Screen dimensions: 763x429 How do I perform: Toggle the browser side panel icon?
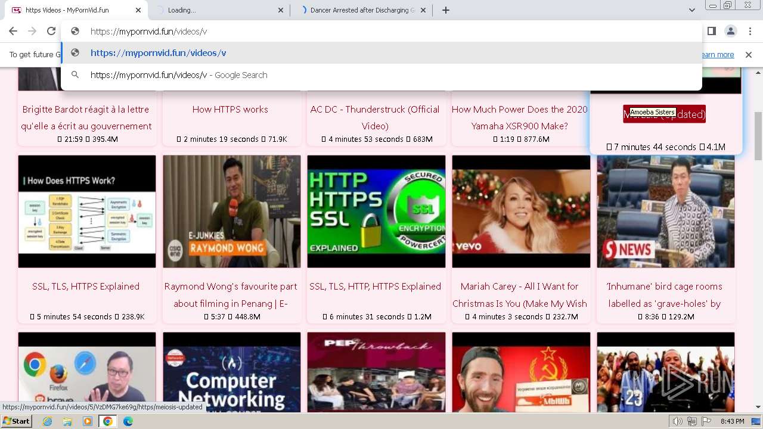[x=712, y=31]
